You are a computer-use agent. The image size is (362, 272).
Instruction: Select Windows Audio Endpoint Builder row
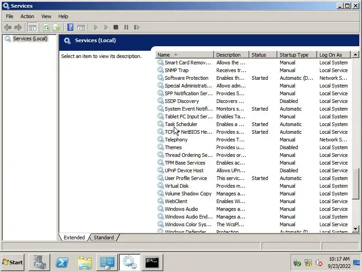[252, 217]
